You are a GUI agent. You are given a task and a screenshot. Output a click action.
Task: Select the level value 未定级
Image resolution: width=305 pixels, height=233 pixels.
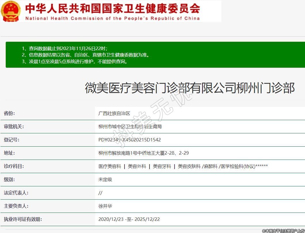105,179
